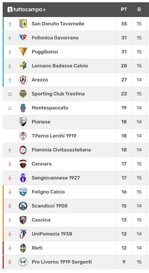Screen dimensions: 149x273
Task: Click Foligno Calcio crest icon
Action: (23, 192)
